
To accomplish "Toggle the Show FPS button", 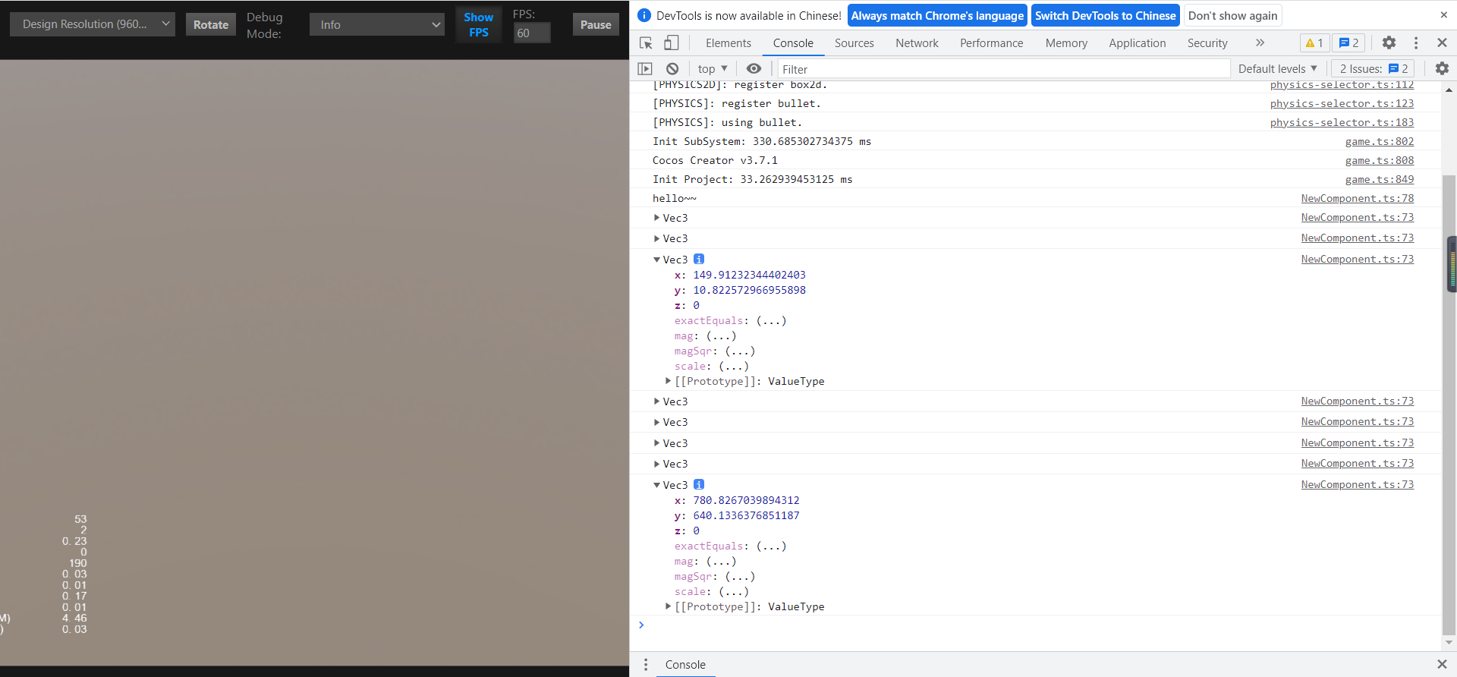I will (479, 24).
